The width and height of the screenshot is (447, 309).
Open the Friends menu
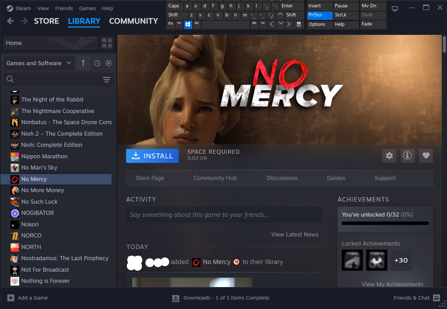coord(64,8)
